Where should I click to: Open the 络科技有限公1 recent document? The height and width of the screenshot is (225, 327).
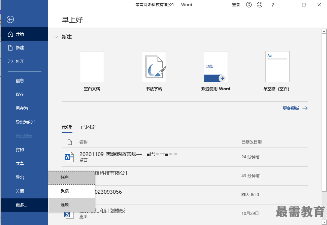pyautogui.click(x=185, y=176)
